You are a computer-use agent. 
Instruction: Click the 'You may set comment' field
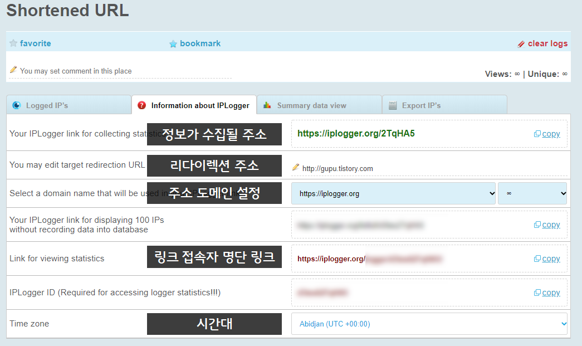pos(120,71)
